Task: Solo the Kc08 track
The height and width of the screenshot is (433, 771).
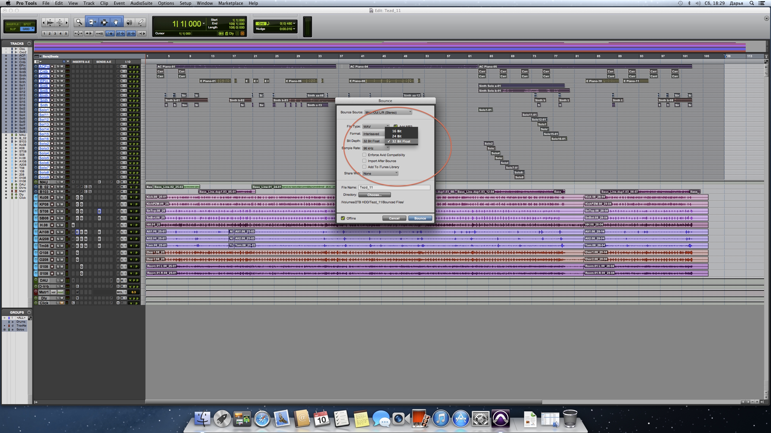Action: coord(58,198)
